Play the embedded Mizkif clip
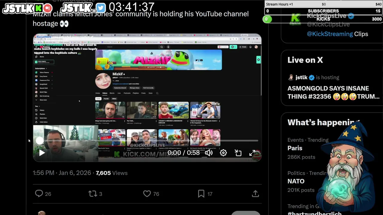The width and height of the screenshot is (383, 215). click(x=42, y=153)
